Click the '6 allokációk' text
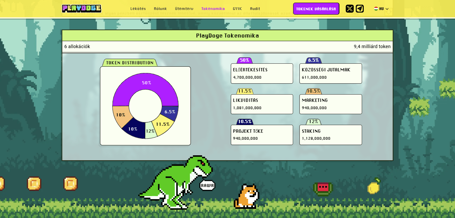The width and height of the screenshot is (455, 218). [77, 46]
